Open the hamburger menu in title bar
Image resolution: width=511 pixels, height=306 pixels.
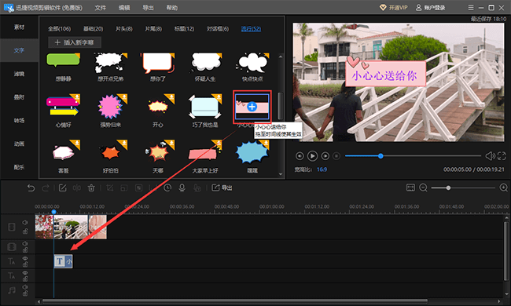[471, 7]
